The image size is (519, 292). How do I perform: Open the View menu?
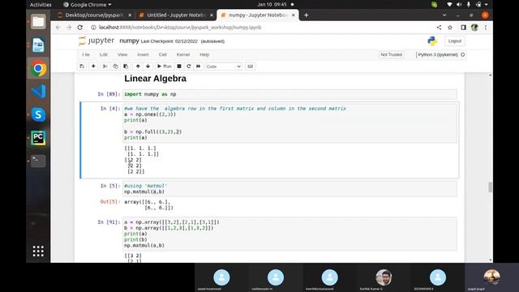click(122, 54)
